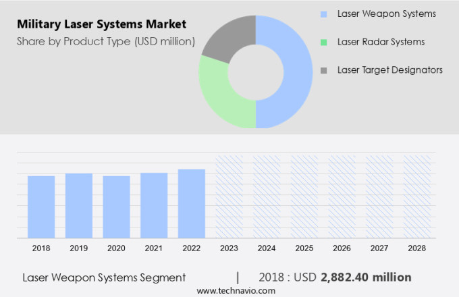Select the 2019 bar in the chart
Image resolution: width=459 pixels, height=297 pixels.
pyautogui.click(x=79, y=205)
